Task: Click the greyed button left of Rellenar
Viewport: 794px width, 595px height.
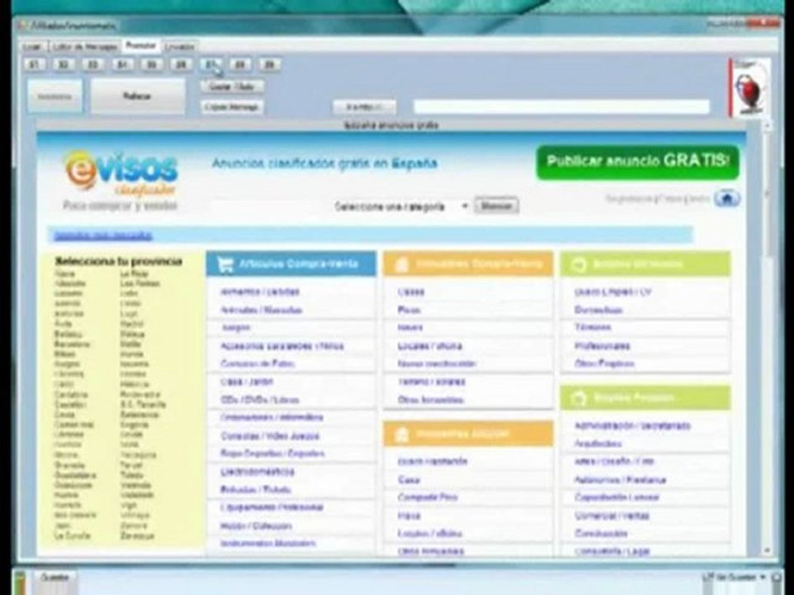Action: click(x=55, y=96)
